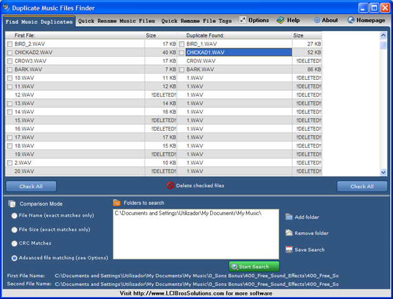Image resolution: width=393 pixels, height=299 pixels.
Task: Click the Add folder icon
Action: click(289, 217)
